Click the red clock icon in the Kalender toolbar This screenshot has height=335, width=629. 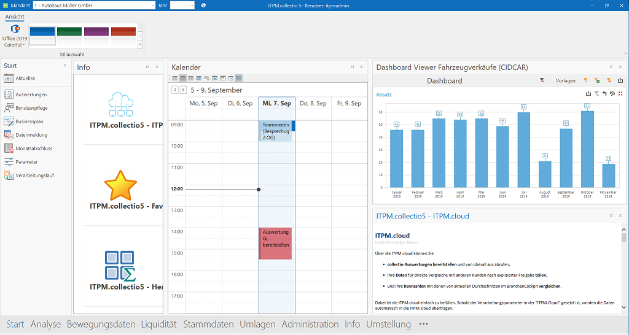pyautogui.click(x=207, y=78)
